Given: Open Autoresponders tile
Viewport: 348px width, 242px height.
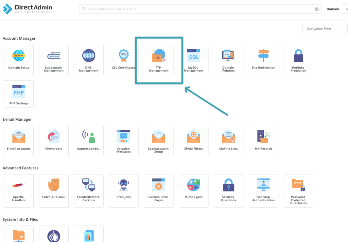Looking at the screenshot, I should pyautogui.click(x=89, y=141).
